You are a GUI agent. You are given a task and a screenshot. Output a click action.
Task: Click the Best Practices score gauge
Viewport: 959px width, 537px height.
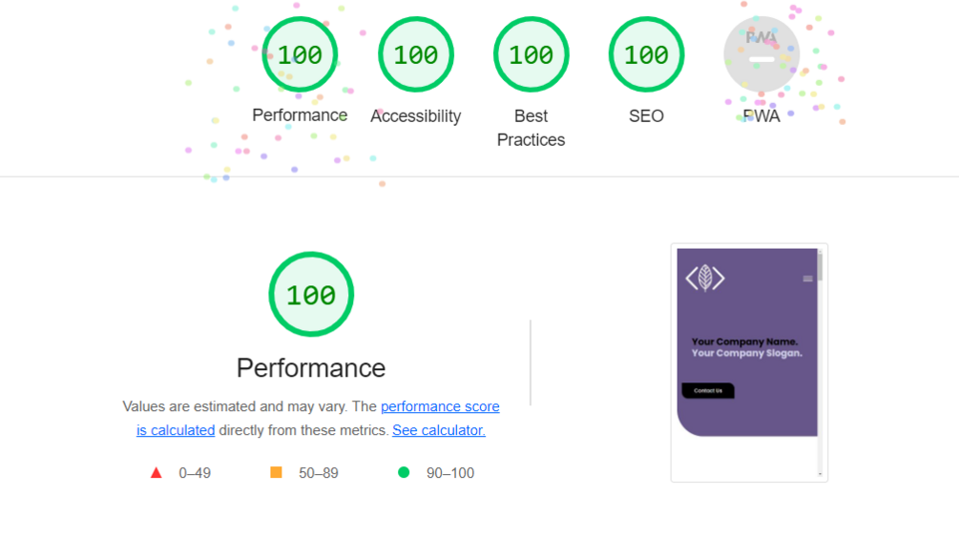click(531, 55)
